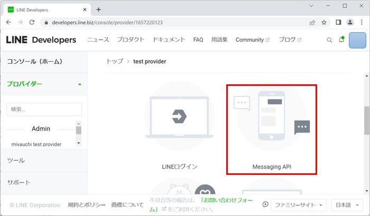Click the トップ breadcrumb link
The image size is (370, 216).
pyautogui.click(x=115, y=62)
